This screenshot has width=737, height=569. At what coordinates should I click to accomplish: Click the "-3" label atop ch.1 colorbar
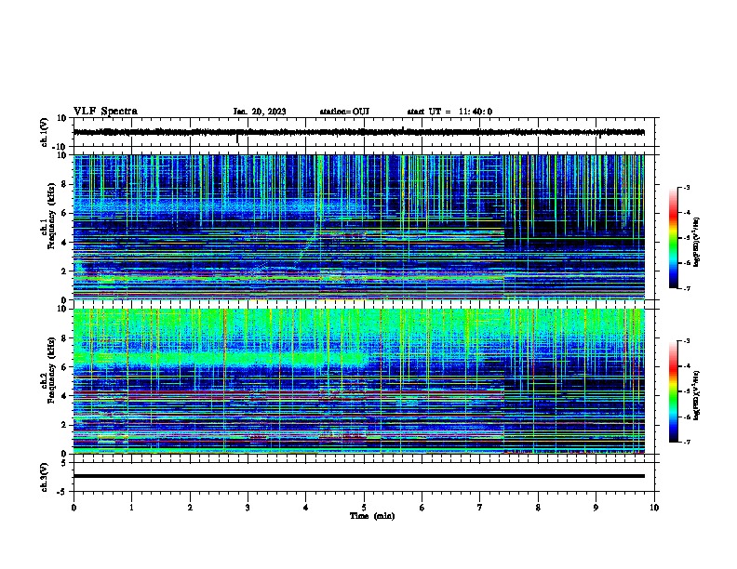686,188
